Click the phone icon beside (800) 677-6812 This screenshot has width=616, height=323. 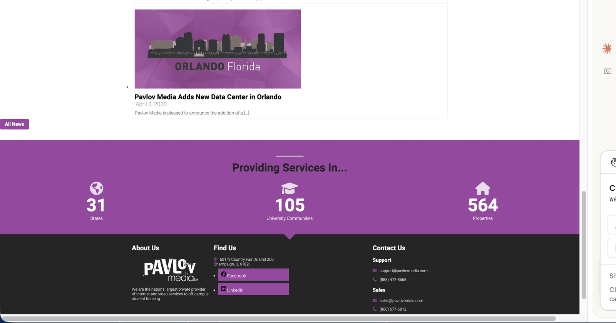tap(375, 309)
